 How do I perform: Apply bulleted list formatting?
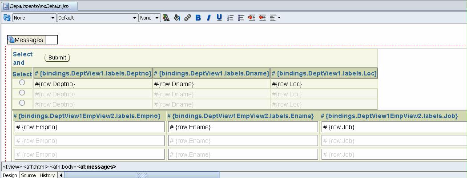click(x=241, y=18)
